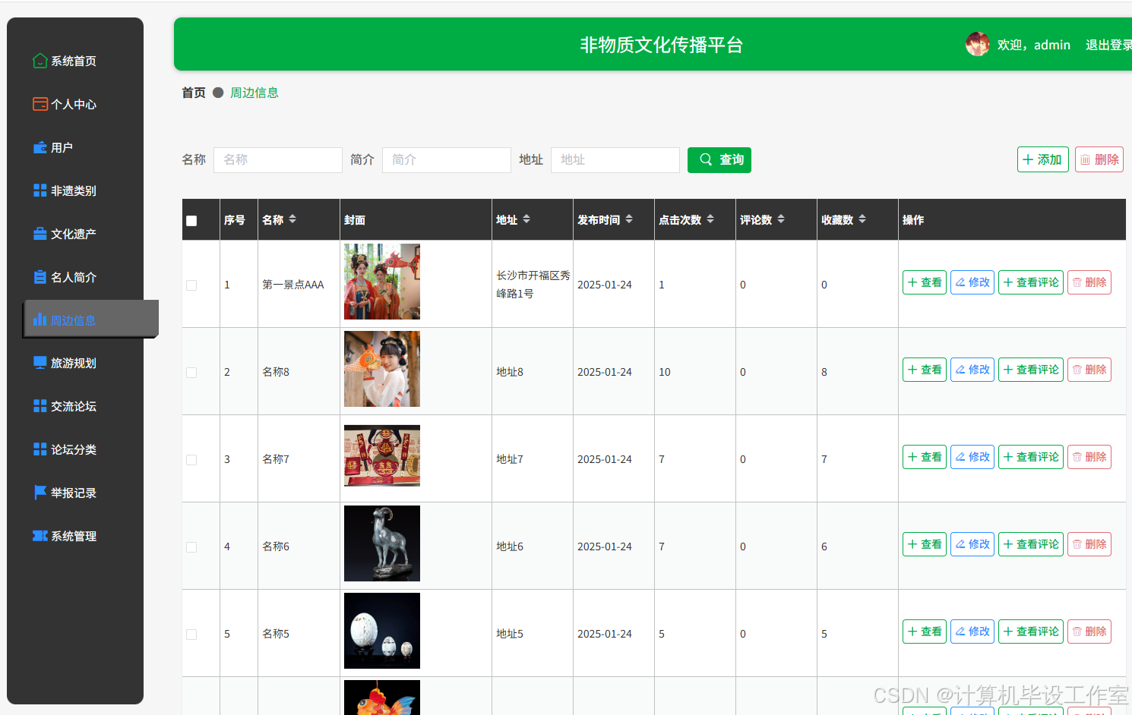The image size is (1132, 715).
Task: Click the plus icon on 添加 button
Action: coord(1028,159)
